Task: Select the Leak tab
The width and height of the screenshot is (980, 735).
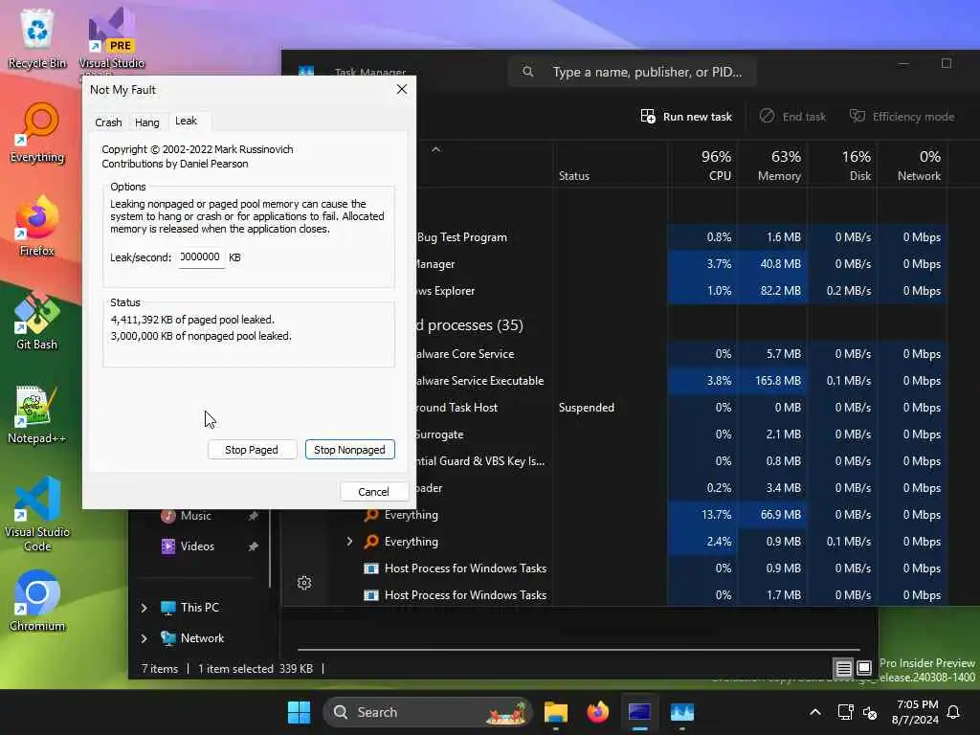Action: point(186,121)
